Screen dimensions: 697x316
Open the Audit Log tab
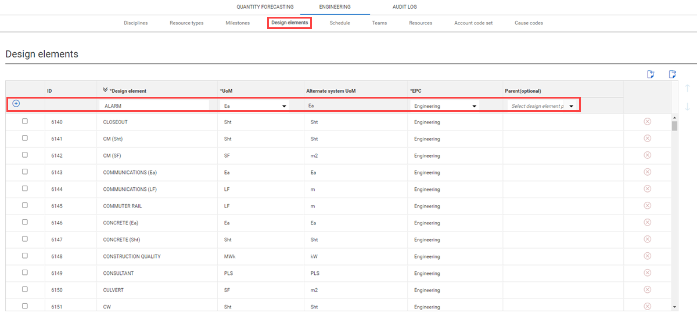(x=404, y=7)
